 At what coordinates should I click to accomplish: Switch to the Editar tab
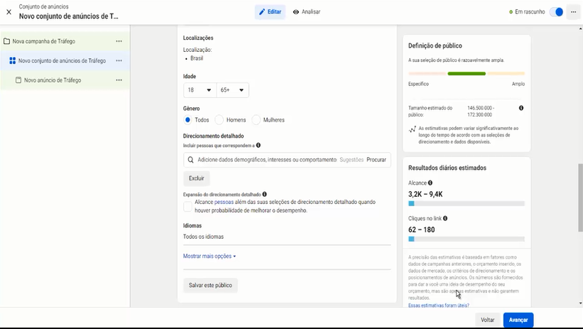pos(271,12)
